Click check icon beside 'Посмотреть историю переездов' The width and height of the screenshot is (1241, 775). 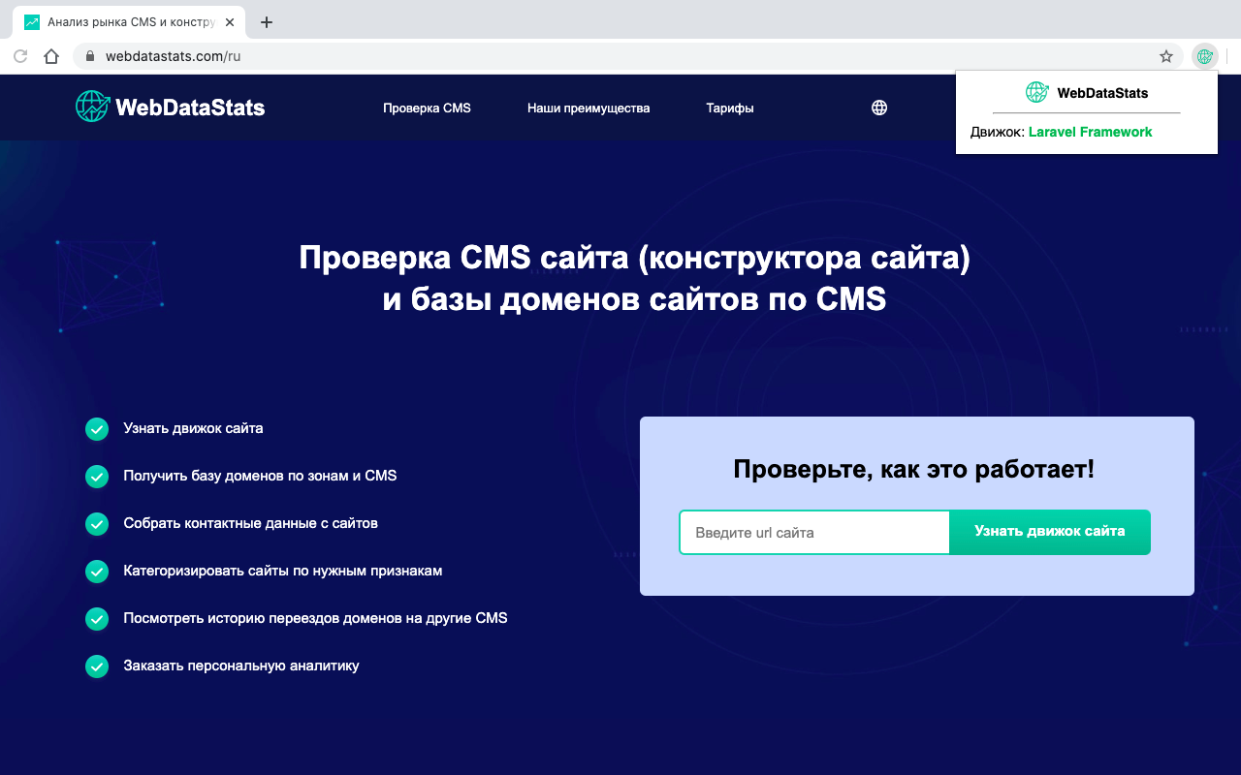coord(97,618)
